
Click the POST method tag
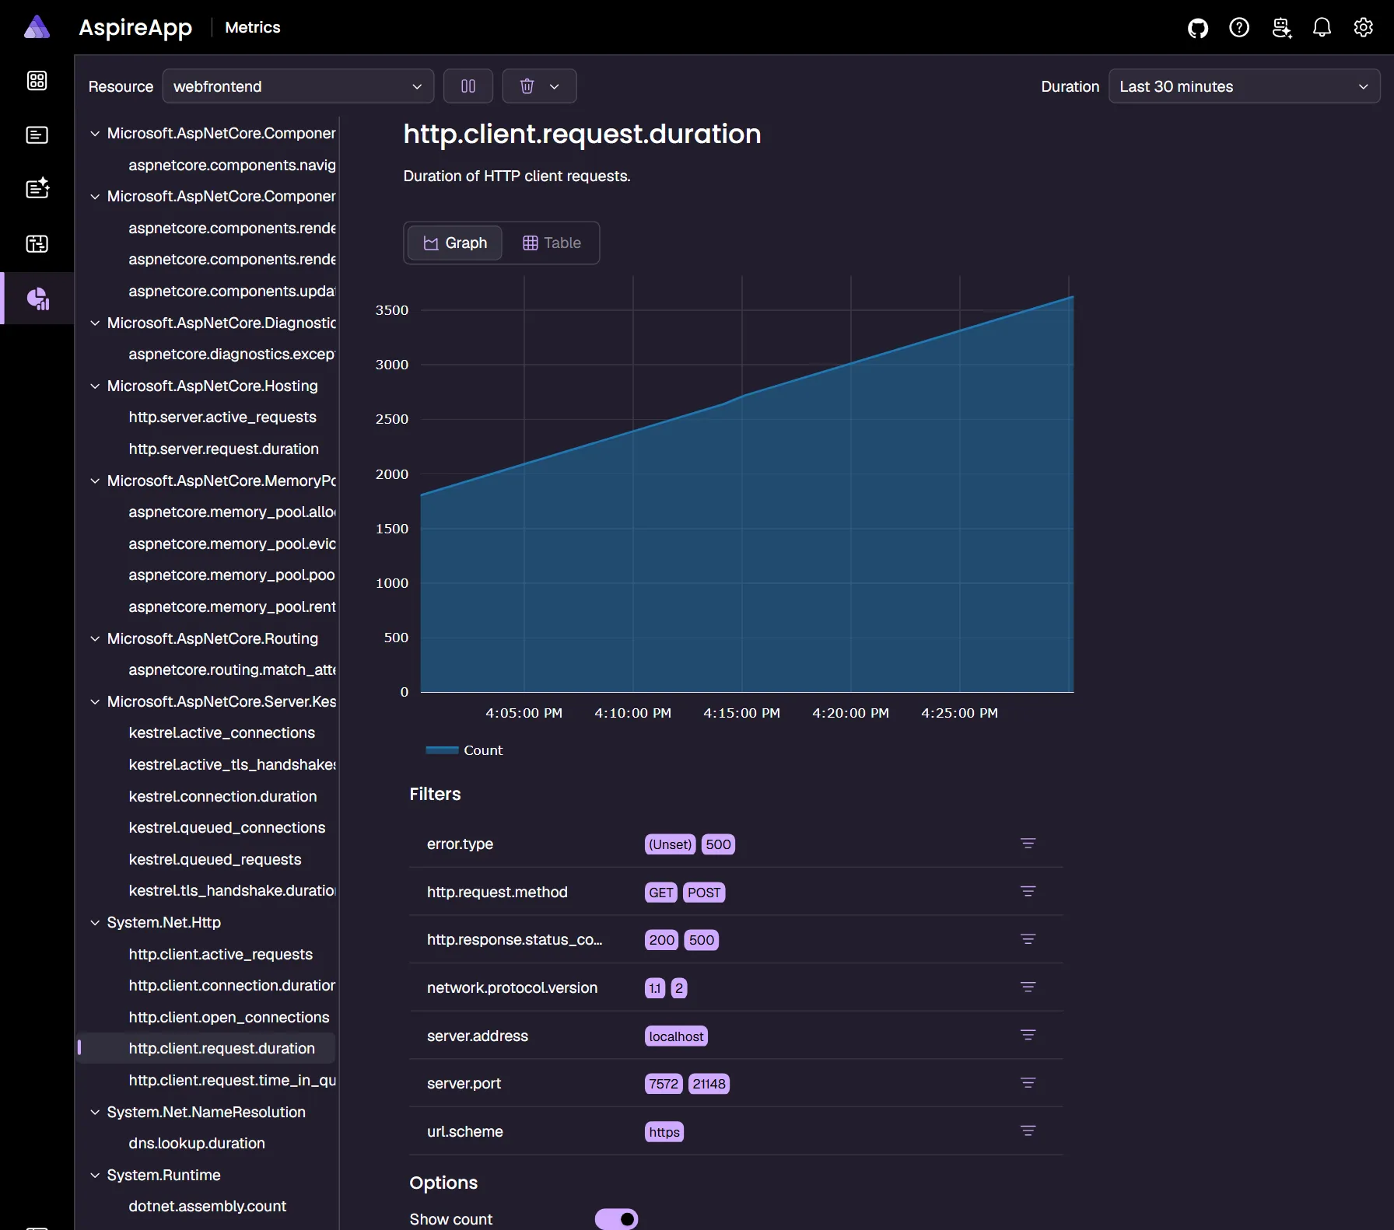point(704,893)
